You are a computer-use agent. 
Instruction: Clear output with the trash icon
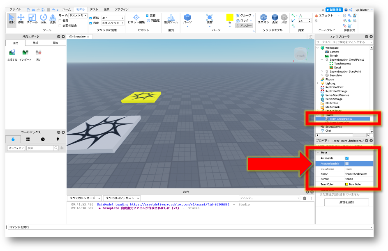(x=305, y=198)
